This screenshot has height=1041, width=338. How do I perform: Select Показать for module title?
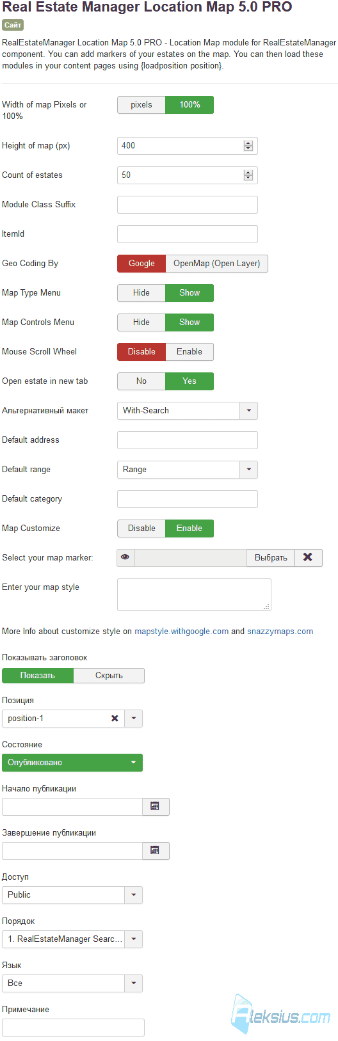pyautogui.click(x=38, y=676)
